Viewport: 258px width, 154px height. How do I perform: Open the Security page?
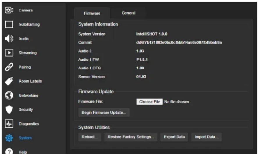pyautogui.click(x=26, y=110)
